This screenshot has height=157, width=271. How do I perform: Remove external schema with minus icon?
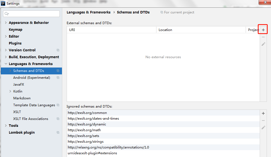point(263,37)
